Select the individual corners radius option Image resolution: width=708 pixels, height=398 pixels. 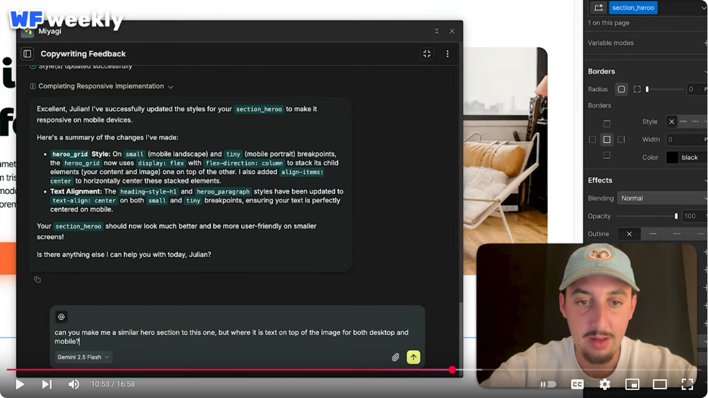637,89
